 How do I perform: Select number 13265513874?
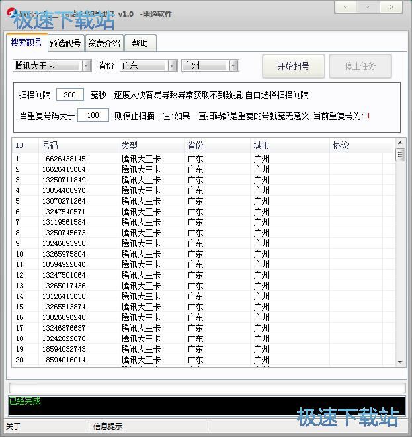click(64, 307)
